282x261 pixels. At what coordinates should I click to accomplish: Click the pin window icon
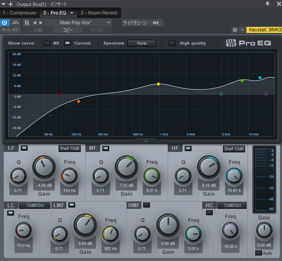point(268,4)
